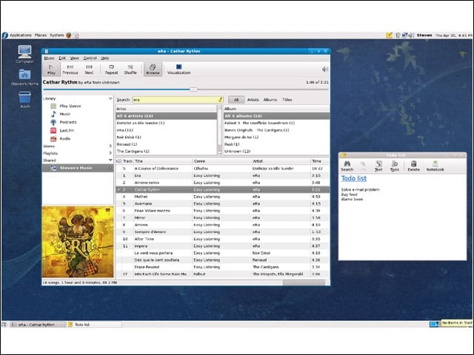Select album Morgane de toi (1)
474x355 pixels.
coord(276,137)
